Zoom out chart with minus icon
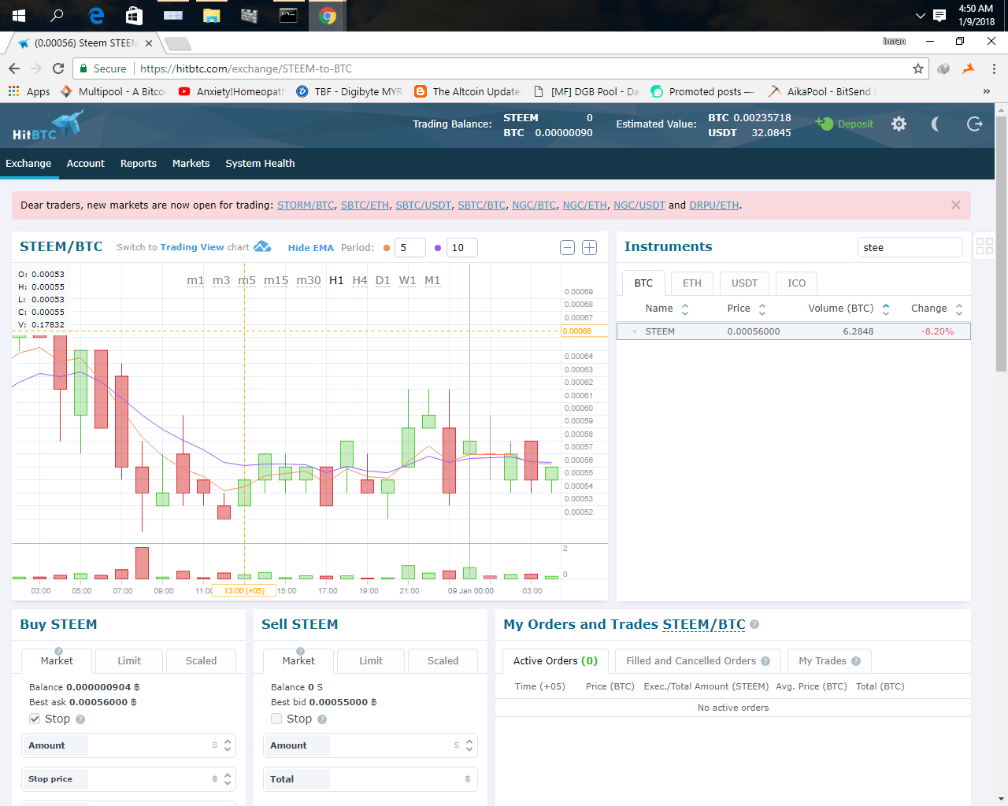The image size is (1008, 806). [567, 247]
